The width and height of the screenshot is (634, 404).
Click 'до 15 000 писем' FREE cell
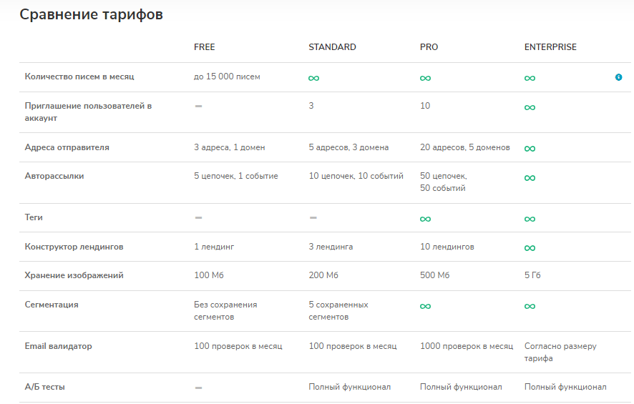[227, 77]
